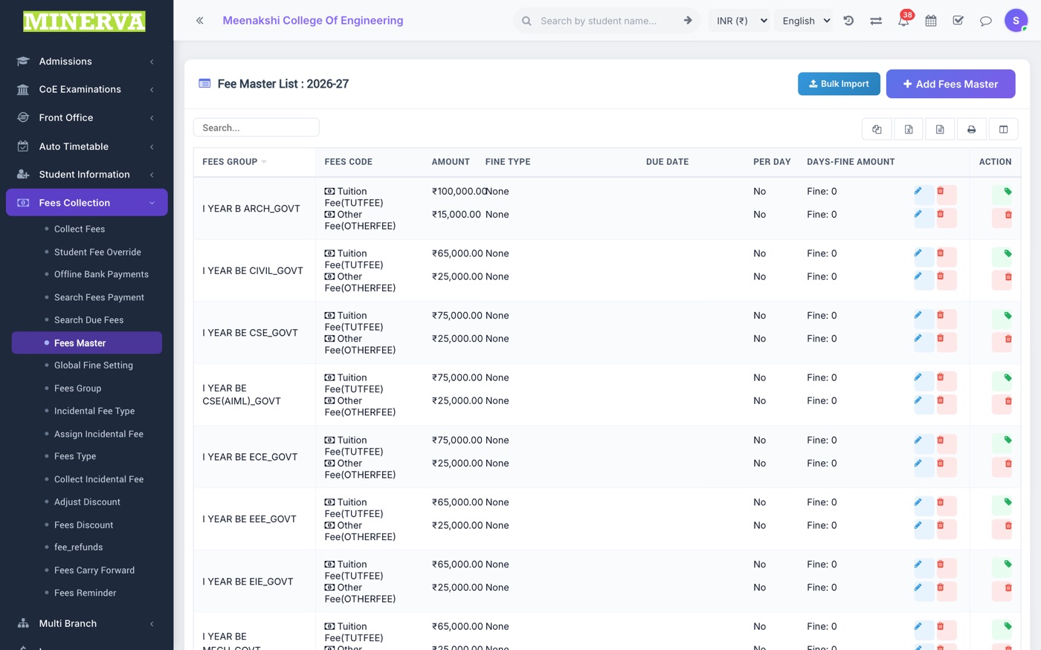Copy table using the copy icon
This screenshot has height=650, width=1041.
pyautogui.click(x=877, y=129)
